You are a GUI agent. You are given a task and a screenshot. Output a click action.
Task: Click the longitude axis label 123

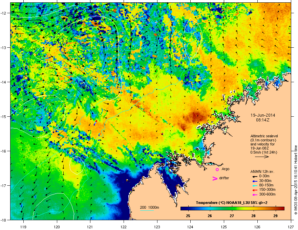[x=157, y=227]
